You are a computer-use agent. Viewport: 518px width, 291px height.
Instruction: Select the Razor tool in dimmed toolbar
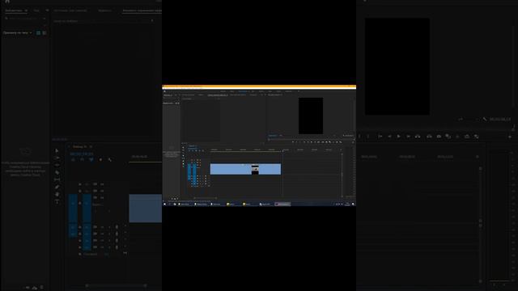[57, 172]
